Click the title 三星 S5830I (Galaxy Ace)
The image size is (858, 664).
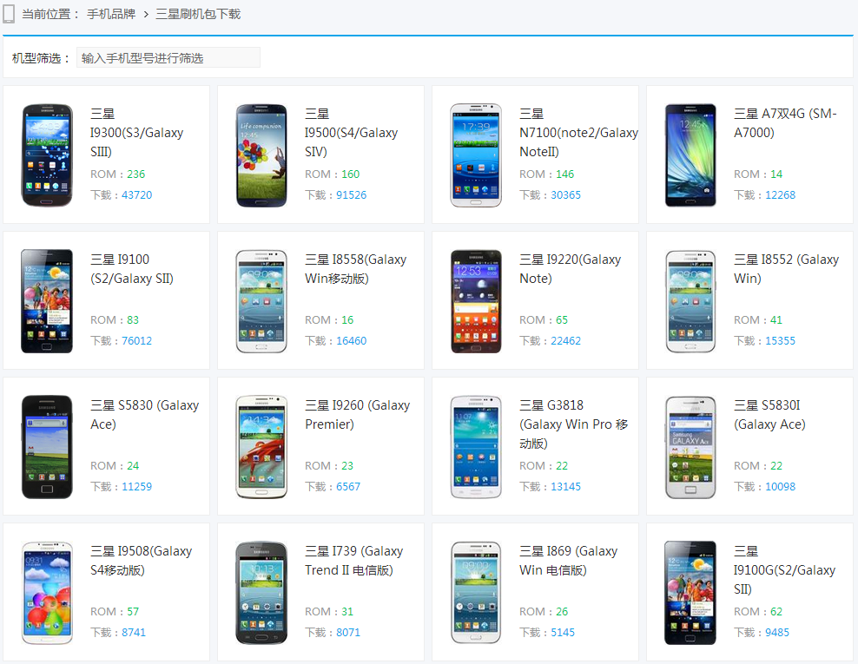[770, 415]
